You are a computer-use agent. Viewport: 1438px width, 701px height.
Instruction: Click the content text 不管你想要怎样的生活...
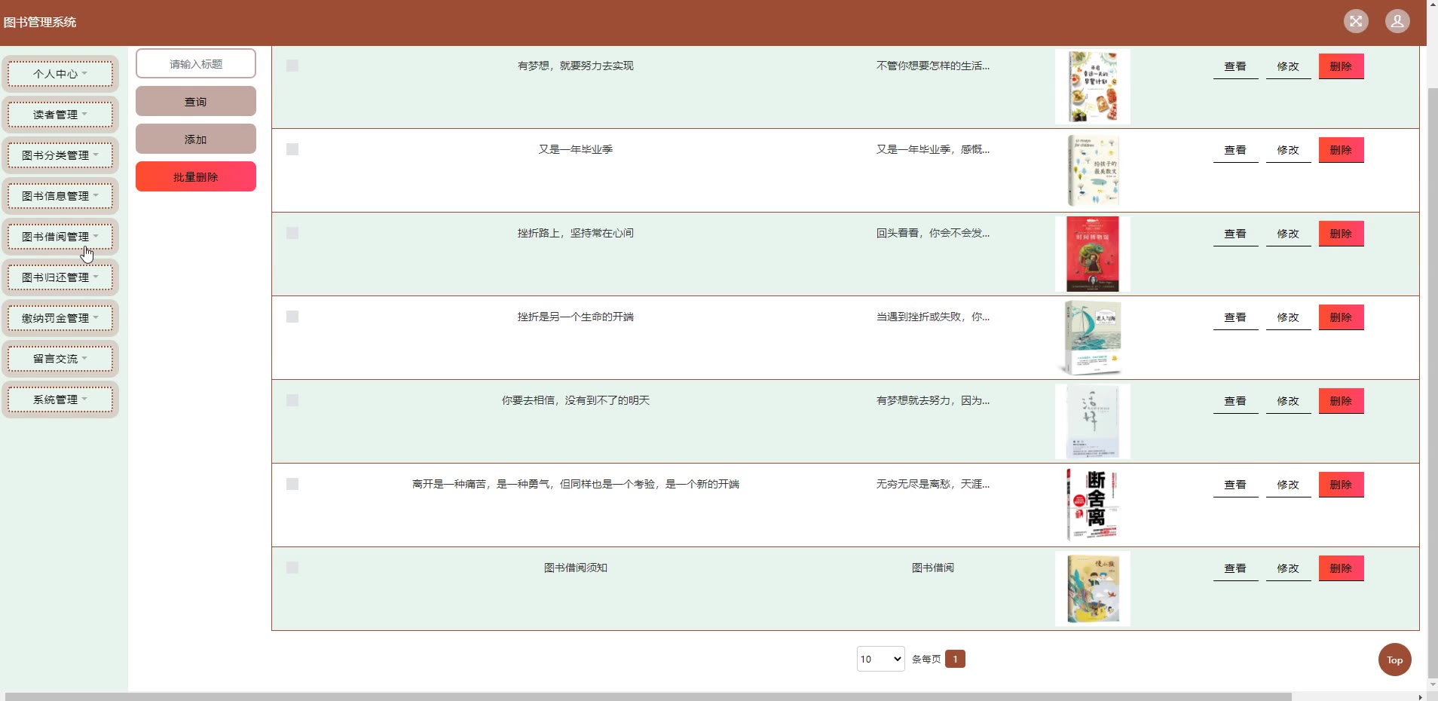pyautogui.click(x=933, y=66)
